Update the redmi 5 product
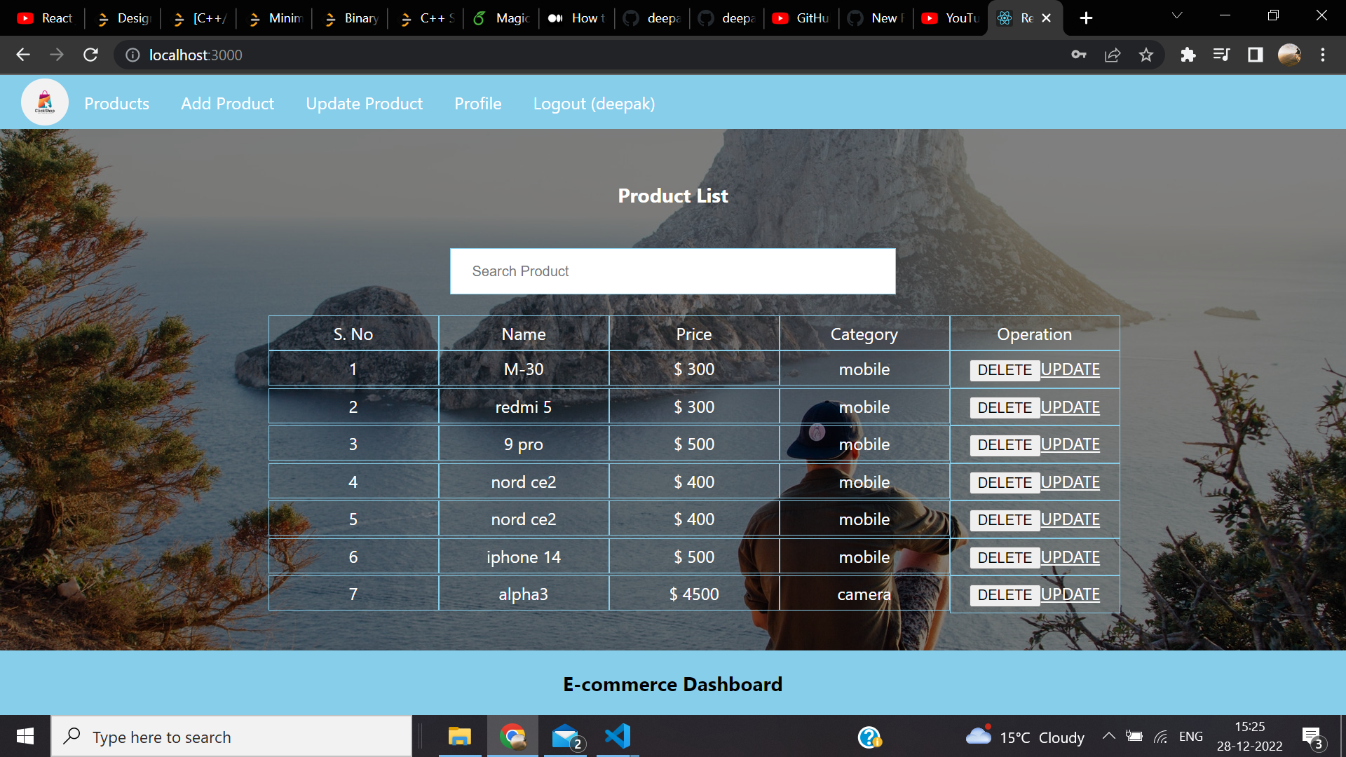Screen dimensions: 1346x757 click(x=1070, y=407)
